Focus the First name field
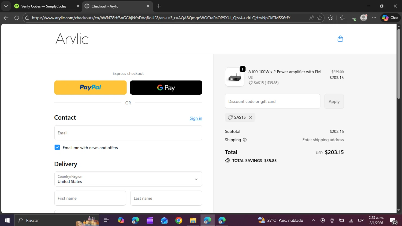 90,198
